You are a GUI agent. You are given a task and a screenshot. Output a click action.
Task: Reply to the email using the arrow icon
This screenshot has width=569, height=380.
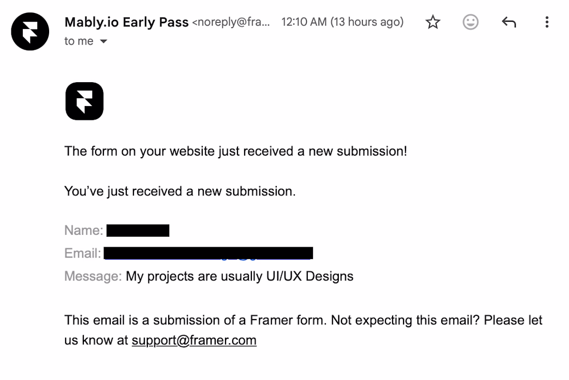508,22
